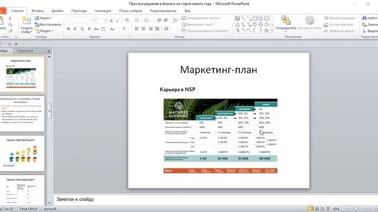Toggle align text right

point(151,29)
